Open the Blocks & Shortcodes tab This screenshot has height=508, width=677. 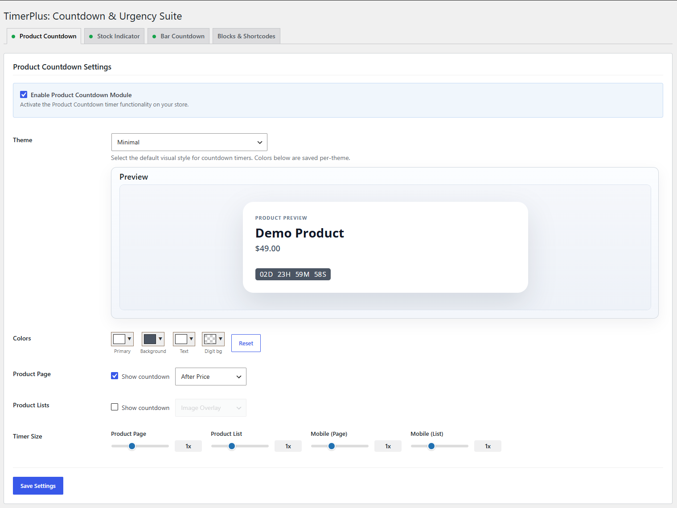click(x=246, y=36)
